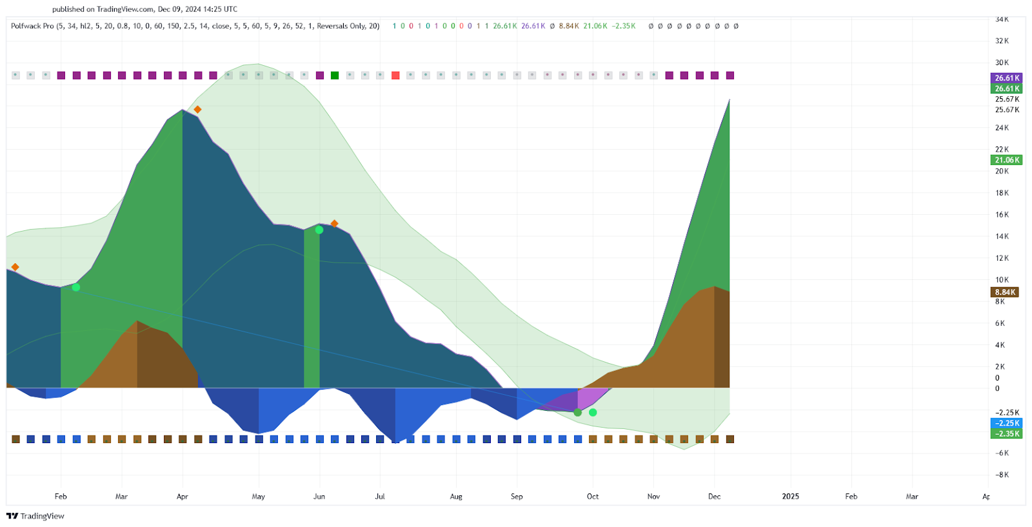The height and width of the screenshot is (527, 1032).
Task: Click the 'published on TradingView.com' caption
Action: point(103,9)
